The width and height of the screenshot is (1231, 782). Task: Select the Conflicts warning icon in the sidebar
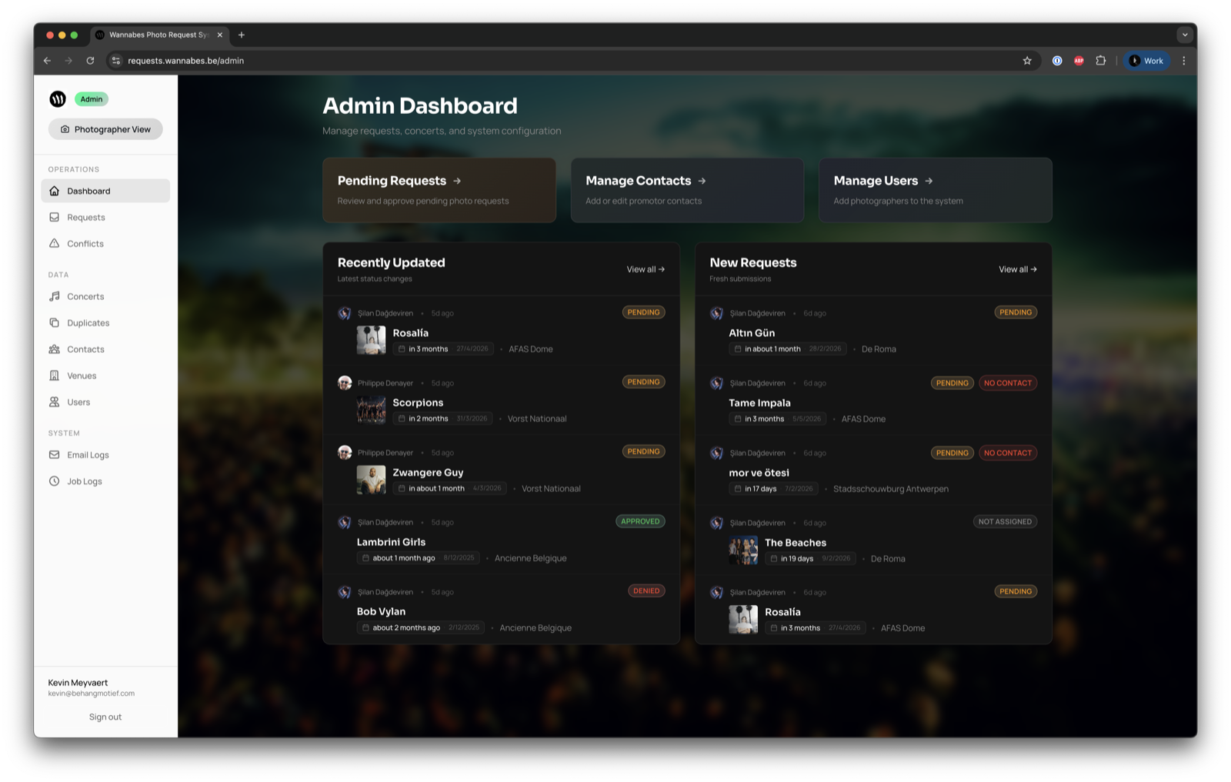click(54, 243)
